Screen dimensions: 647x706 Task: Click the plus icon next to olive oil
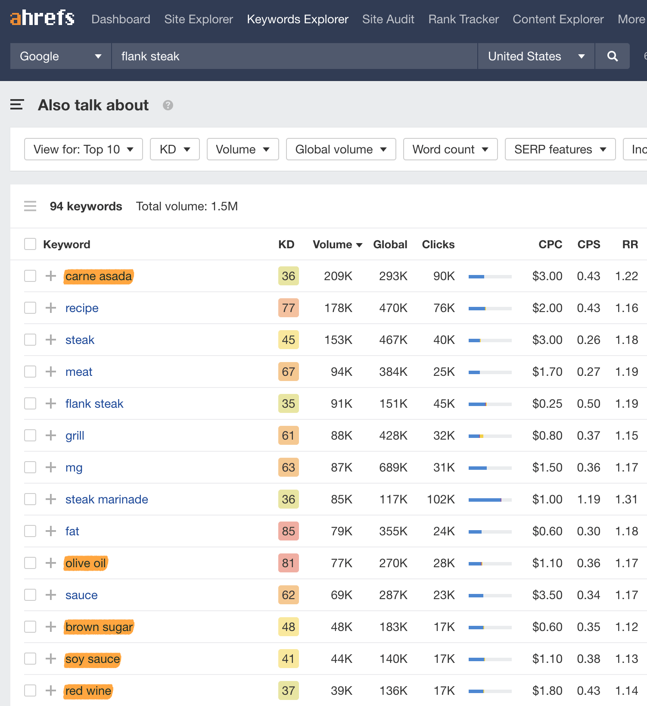[51, 563]
